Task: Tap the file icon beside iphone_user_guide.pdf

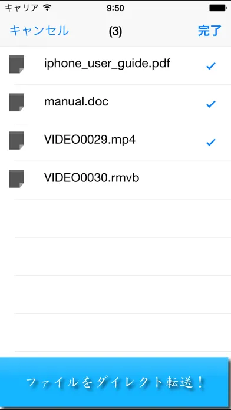Action: (16, 64)
